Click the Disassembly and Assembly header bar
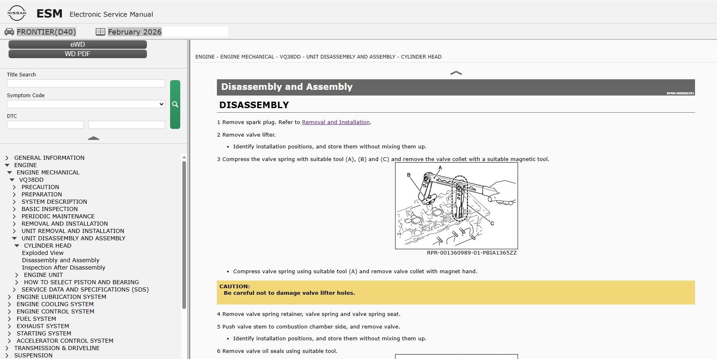The height and width of the screenshot is (359, 717). pos(456,87)
